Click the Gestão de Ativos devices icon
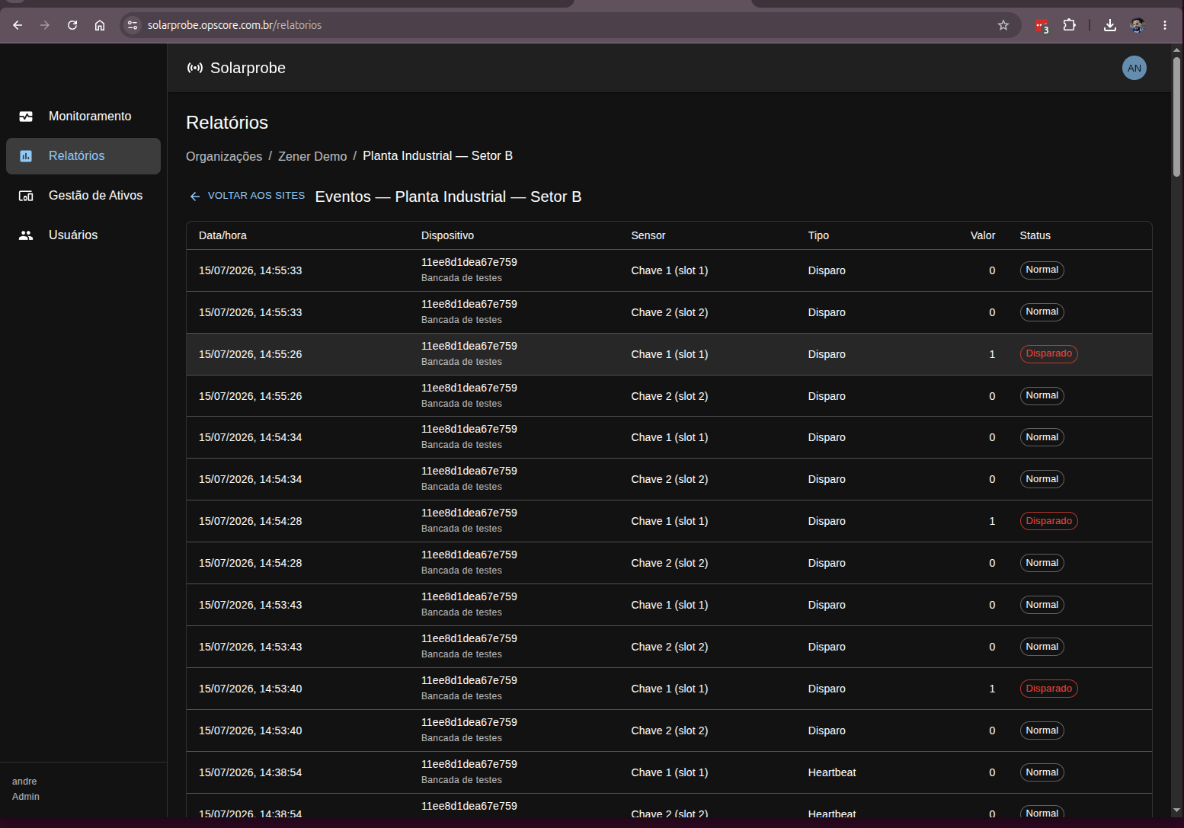This screenshot has width=1184, height=828. pos(26,196)
